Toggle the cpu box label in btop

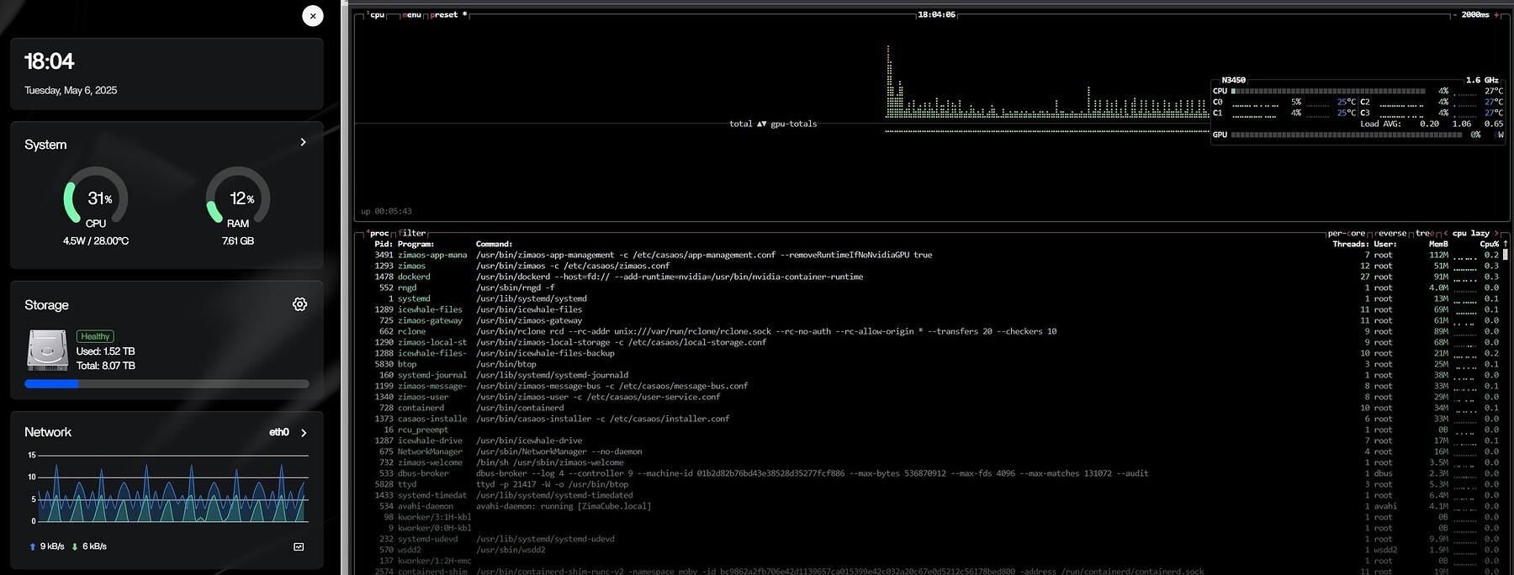tap(377, 15)
